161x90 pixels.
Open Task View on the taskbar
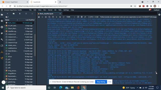pos(55,88)
